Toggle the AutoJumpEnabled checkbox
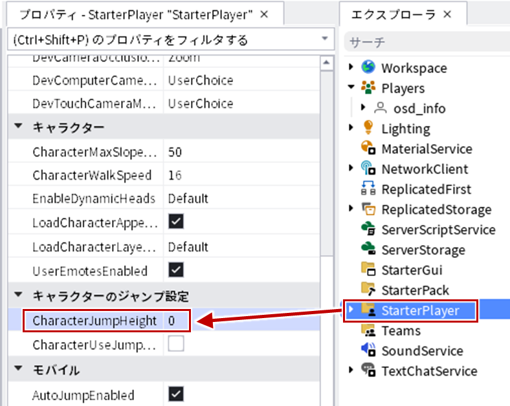This screenshot has width=510, height=406. tap(176, 394)
